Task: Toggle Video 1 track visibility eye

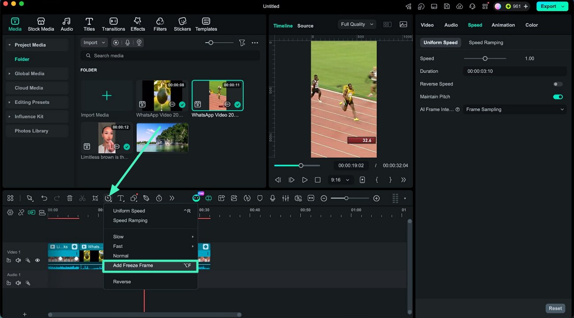Action: point(38,260)
